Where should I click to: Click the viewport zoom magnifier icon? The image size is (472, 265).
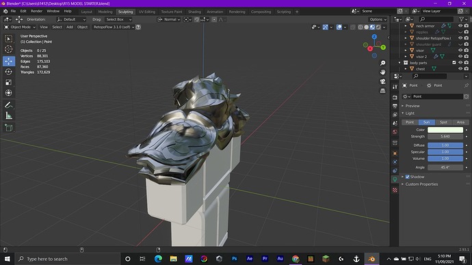pyautogui.click(x=382, y=63)
